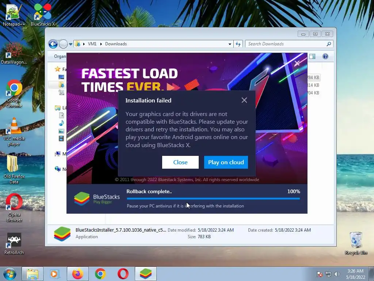Click Date modified value in details pane

click(215, 230)
